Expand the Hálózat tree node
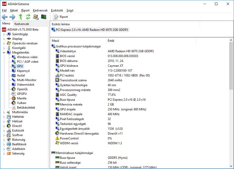 [4, 121]
